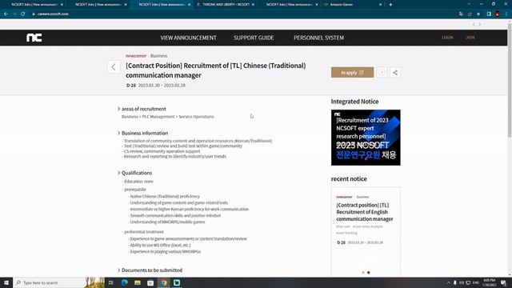
Task: Open the teal app icon on taskbar
Action: pyautogui.click(x=177, y=282)
